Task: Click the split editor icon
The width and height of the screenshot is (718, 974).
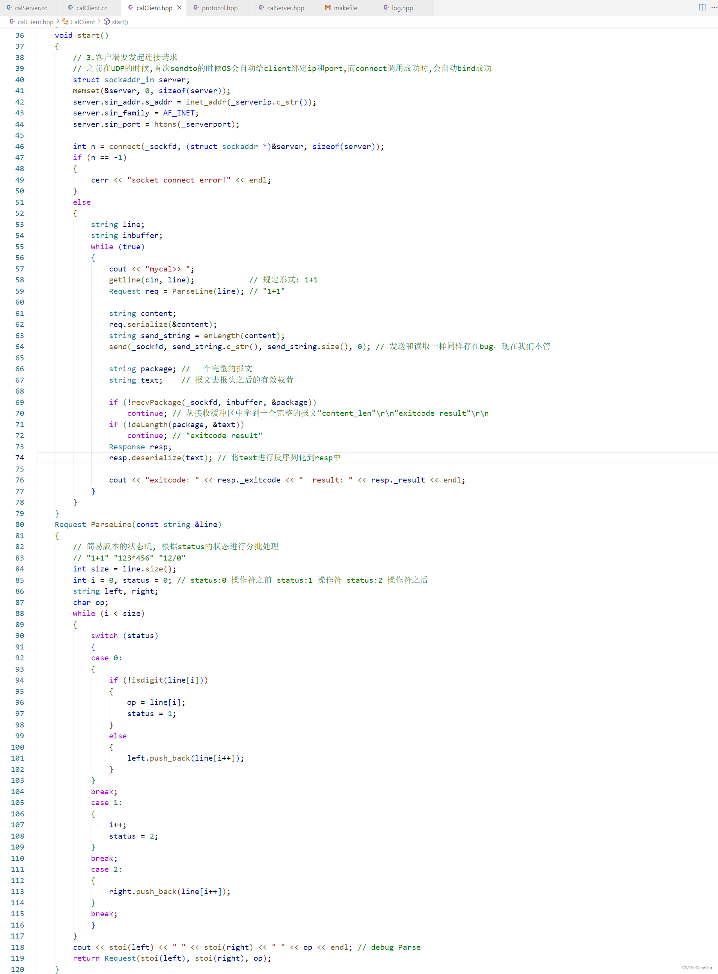Action: pyautogui.click(x=702, y=7)
